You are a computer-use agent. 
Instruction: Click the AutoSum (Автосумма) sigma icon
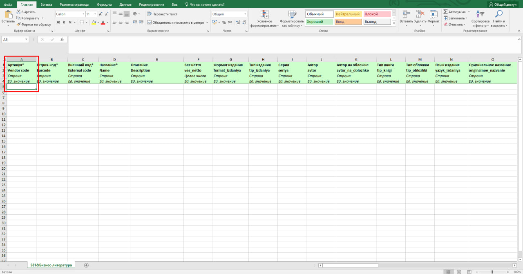coord(445,12)
